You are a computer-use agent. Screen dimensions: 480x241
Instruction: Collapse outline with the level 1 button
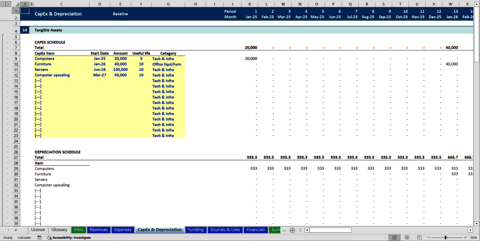[3, 4]
